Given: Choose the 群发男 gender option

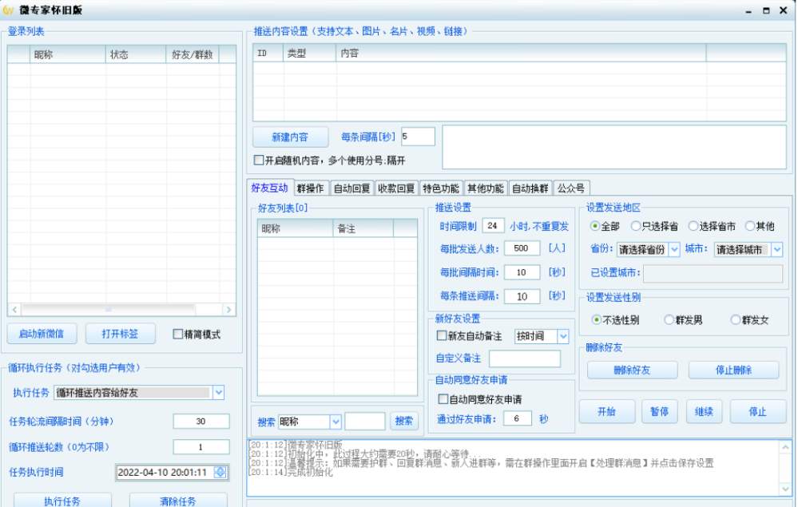Looking at the screenshot, I should click(669, 319).
